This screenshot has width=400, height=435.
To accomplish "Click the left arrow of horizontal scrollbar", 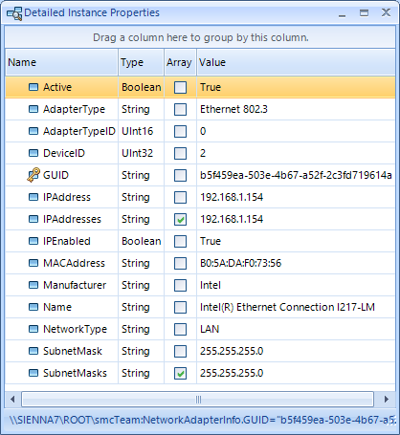I will [12, 399].
